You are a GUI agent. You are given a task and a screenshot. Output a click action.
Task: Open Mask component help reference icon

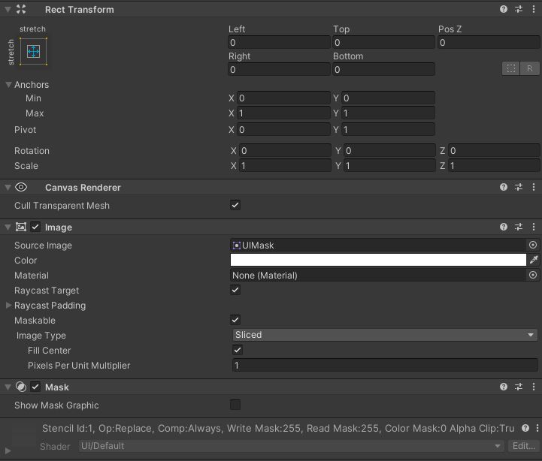pyautogui.click(x=504, y=387)
